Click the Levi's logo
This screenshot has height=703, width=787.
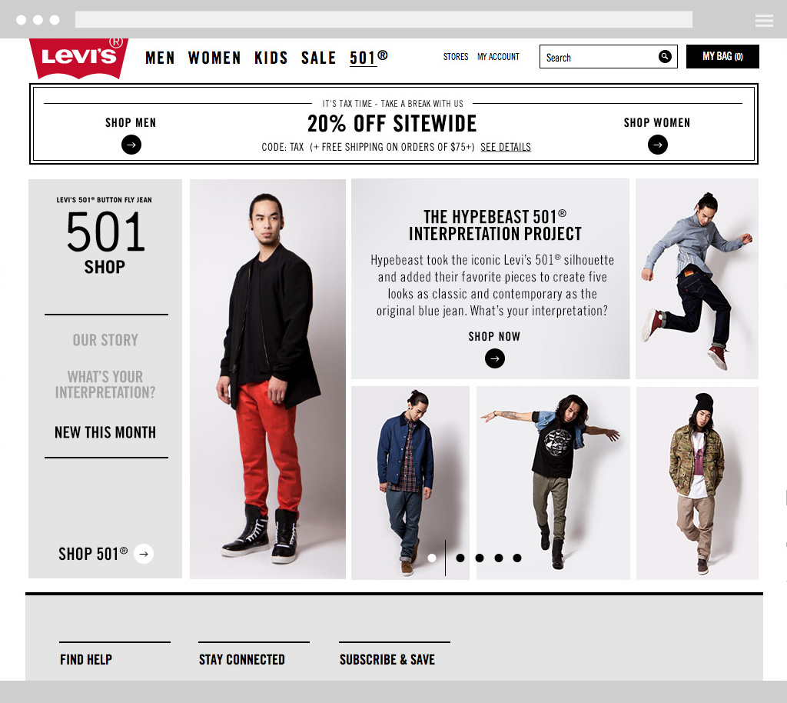click(79, 57)
